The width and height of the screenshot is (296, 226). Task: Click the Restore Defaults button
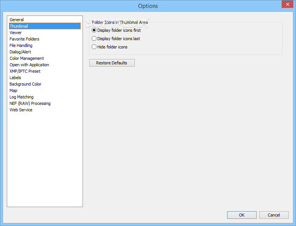pyautogui.click(x=112, y=63)
